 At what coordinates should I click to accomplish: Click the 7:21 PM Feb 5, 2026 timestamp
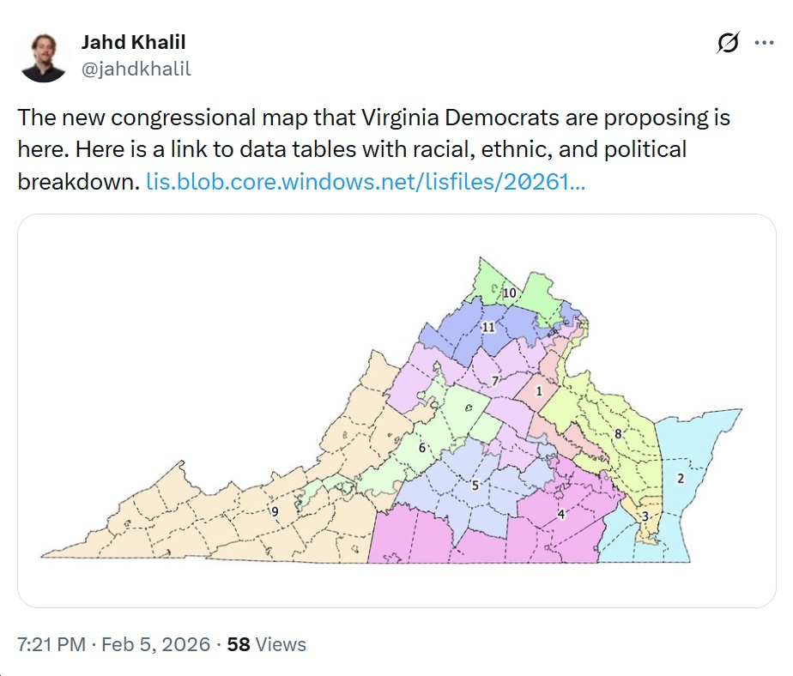click(x=113, y=644)
